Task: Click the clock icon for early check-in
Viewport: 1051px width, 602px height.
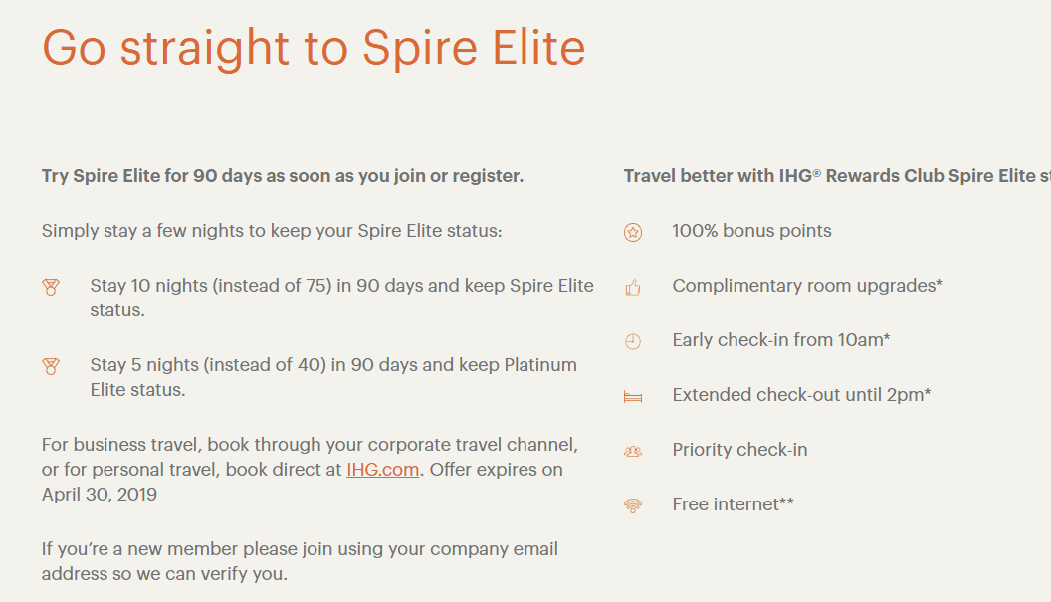Action: pos(633,341)
